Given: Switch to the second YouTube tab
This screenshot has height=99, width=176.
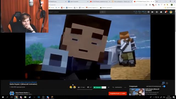Looking at the screenshot, I should [100, 2].
